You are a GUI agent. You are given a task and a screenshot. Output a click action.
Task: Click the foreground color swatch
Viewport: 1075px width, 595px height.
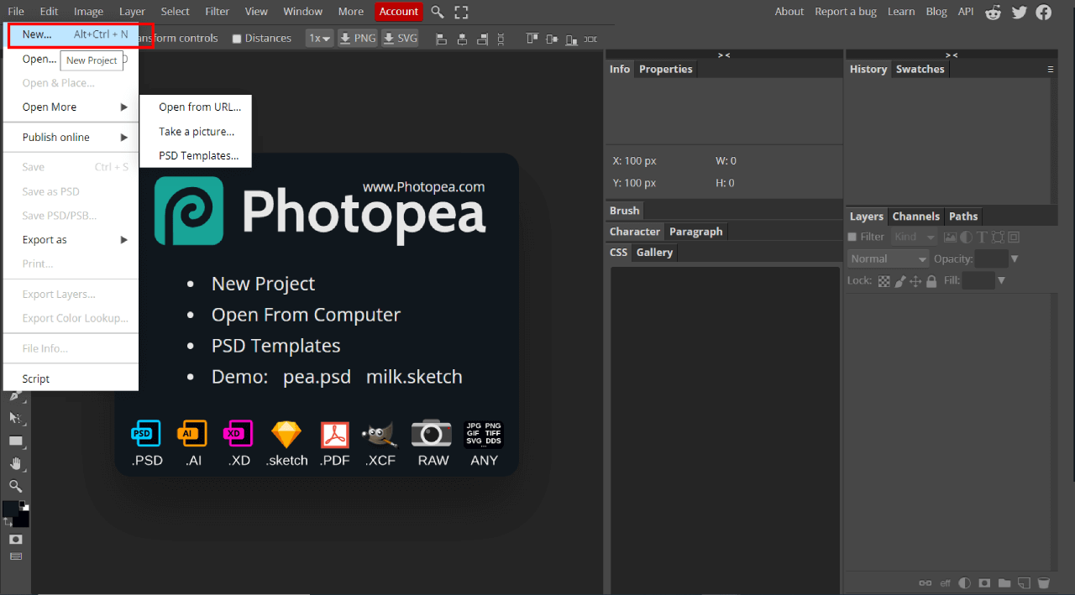click(10, 508)
